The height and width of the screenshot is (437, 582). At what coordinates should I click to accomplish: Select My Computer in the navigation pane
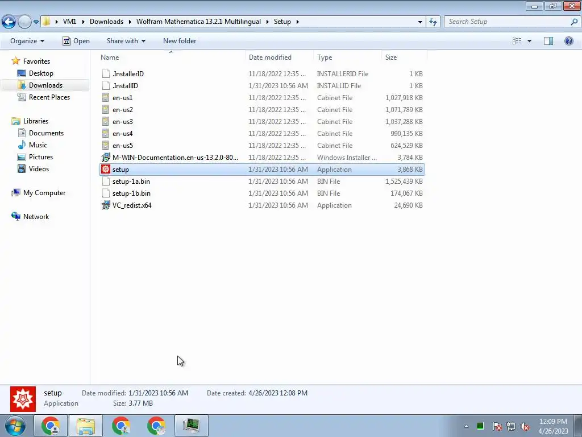point(44,193)
